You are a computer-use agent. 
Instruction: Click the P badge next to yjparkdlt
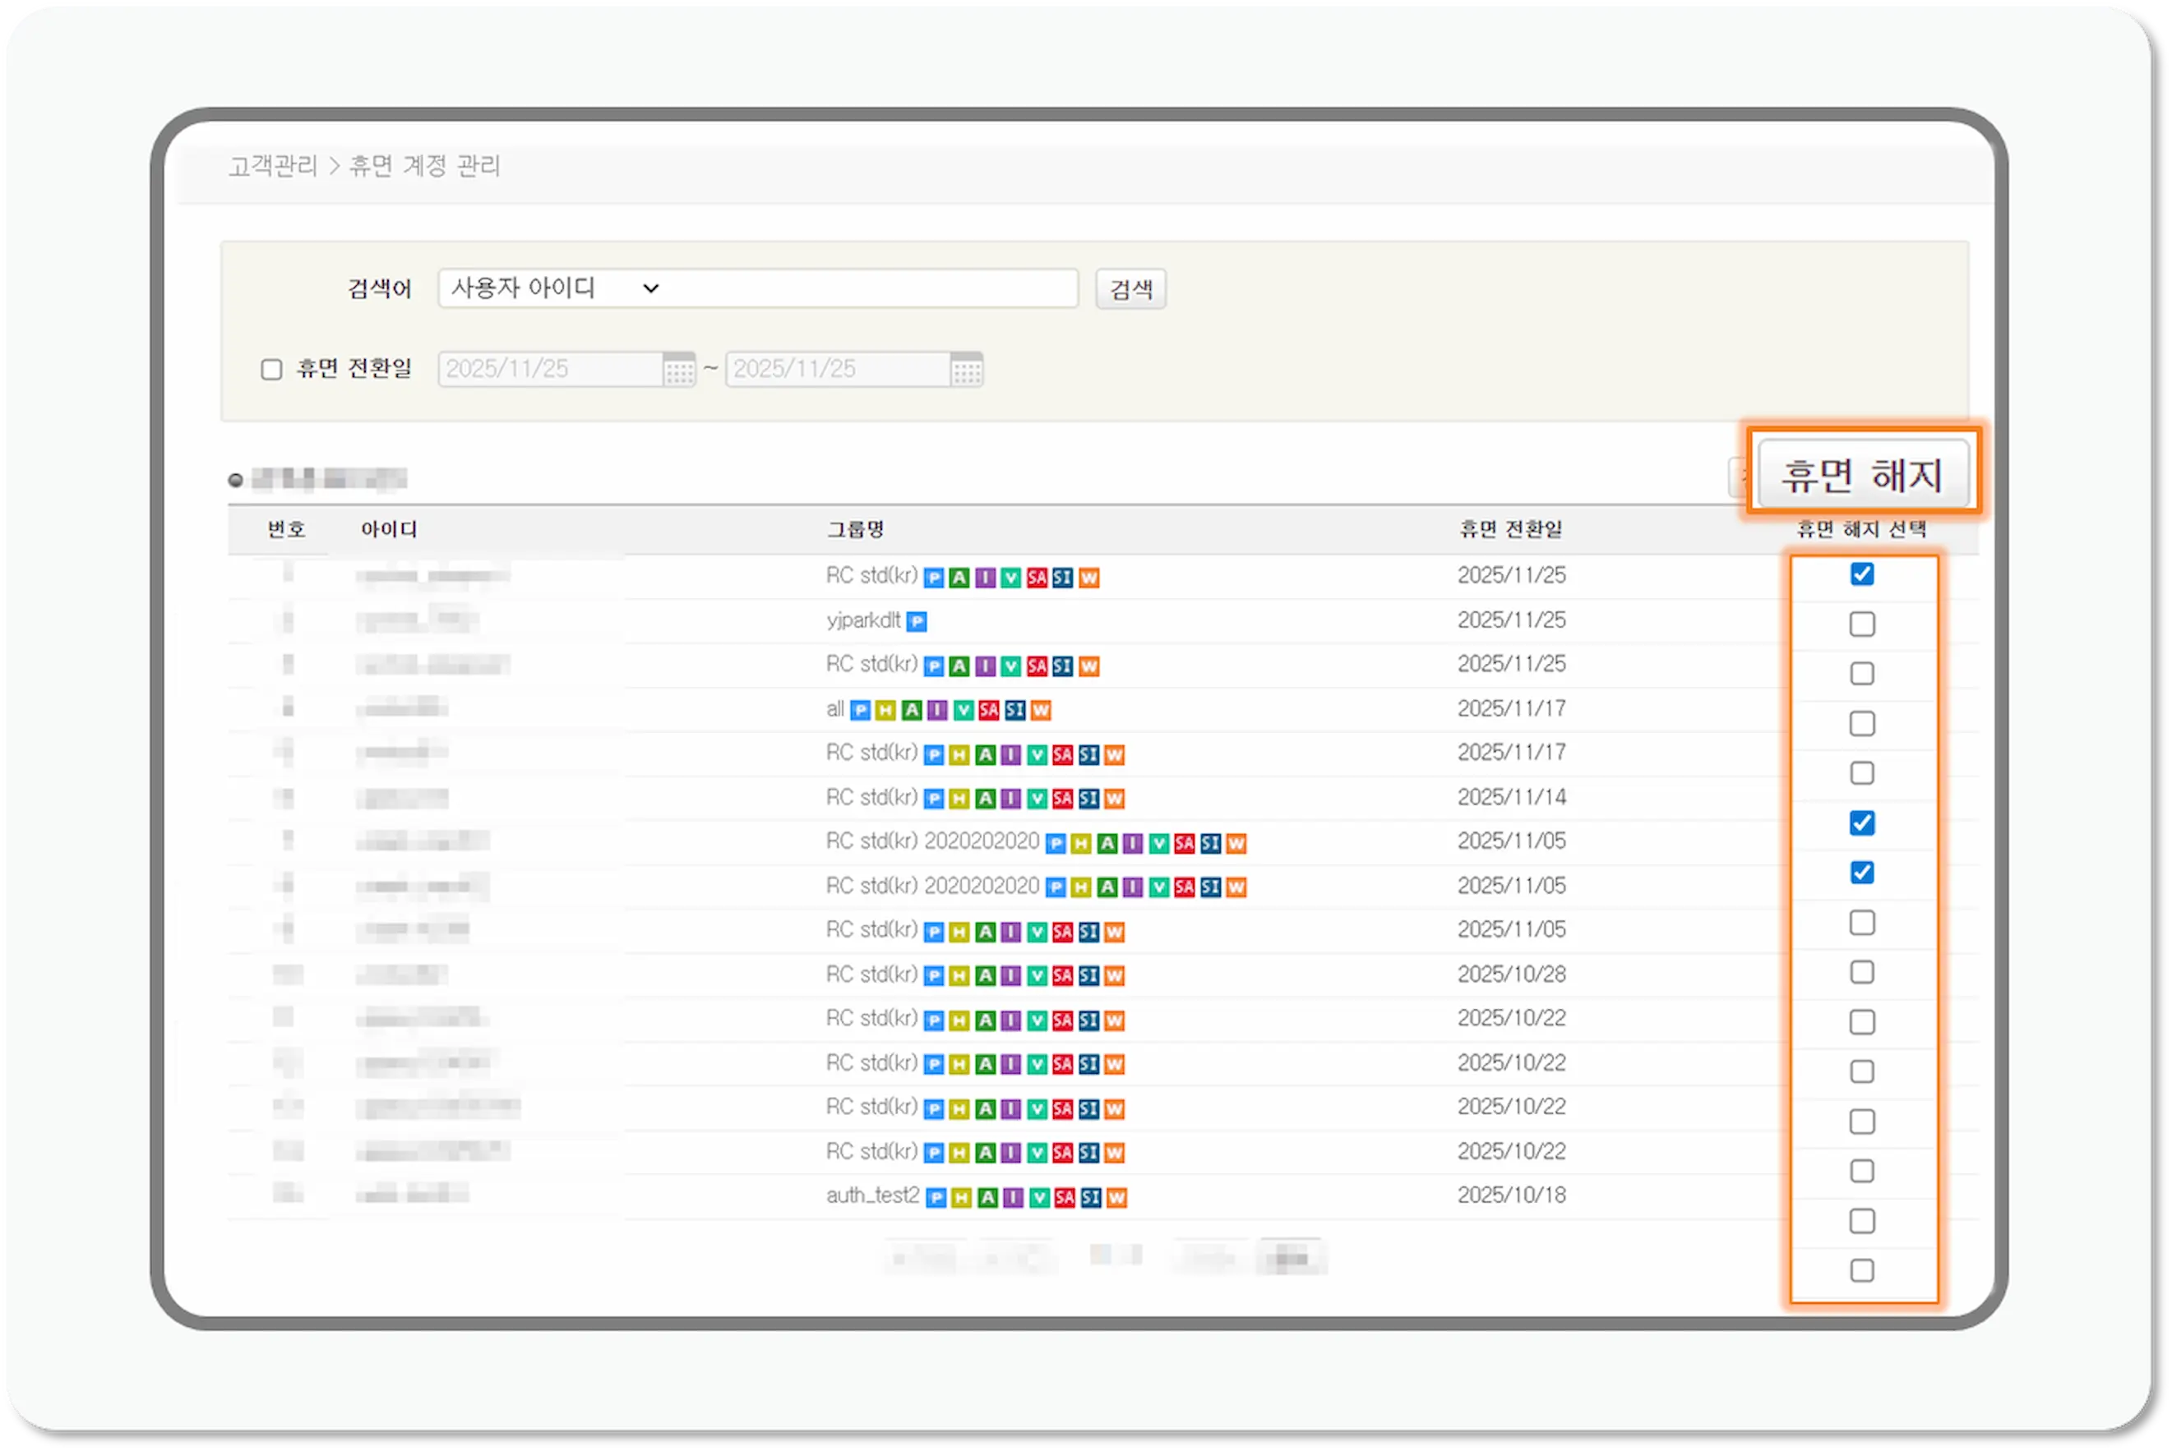point(917,621)
